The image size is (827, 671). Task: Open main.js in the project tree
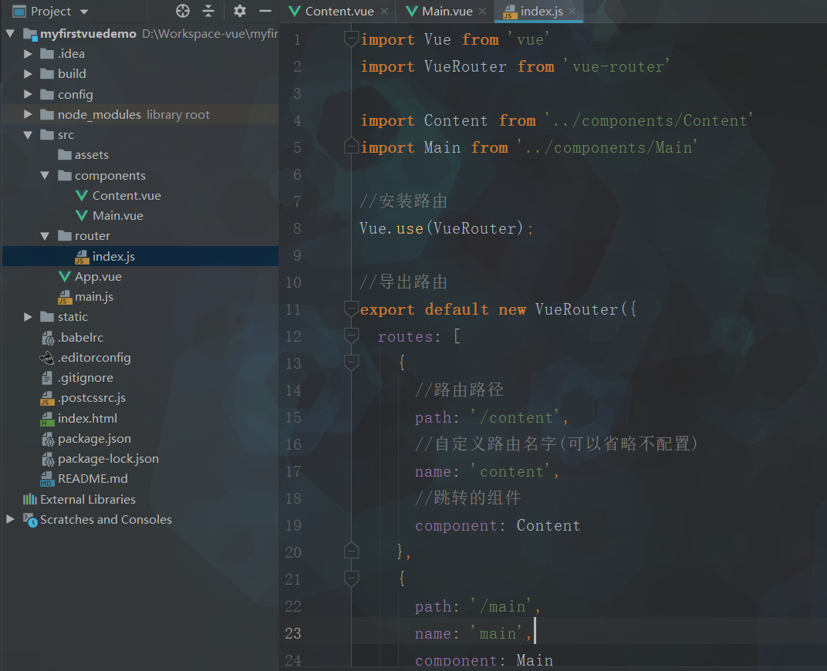94,297
